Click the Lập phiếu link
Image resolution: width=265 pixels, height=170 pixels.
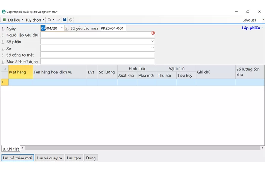251,28
